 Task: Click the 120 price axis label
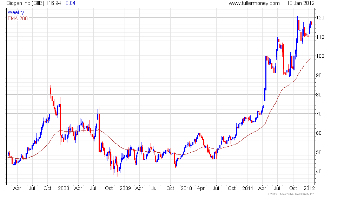(320, 18)
